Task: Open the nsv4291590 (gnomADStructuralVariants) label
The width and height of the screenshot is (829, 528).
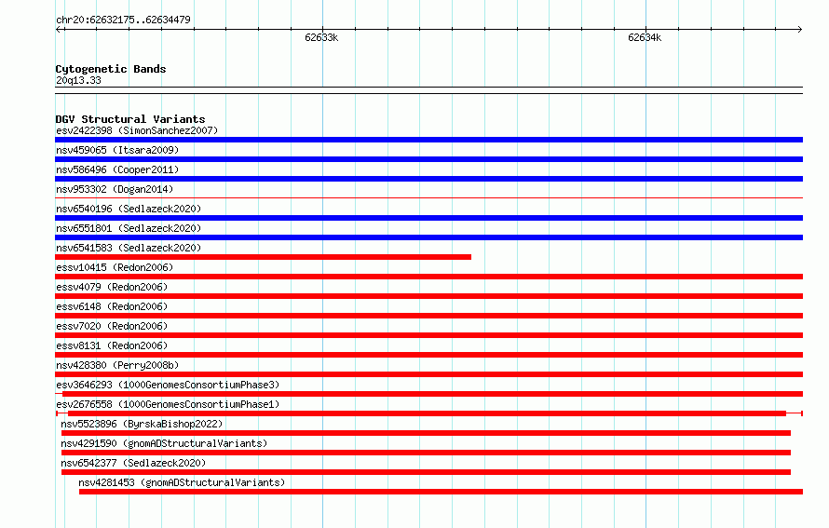Action: tap(164, 443)
